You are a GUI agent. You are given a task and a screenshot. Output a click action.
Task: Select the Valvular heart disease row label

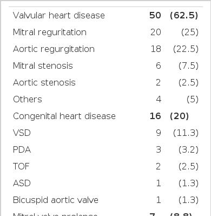pos(59,15)
